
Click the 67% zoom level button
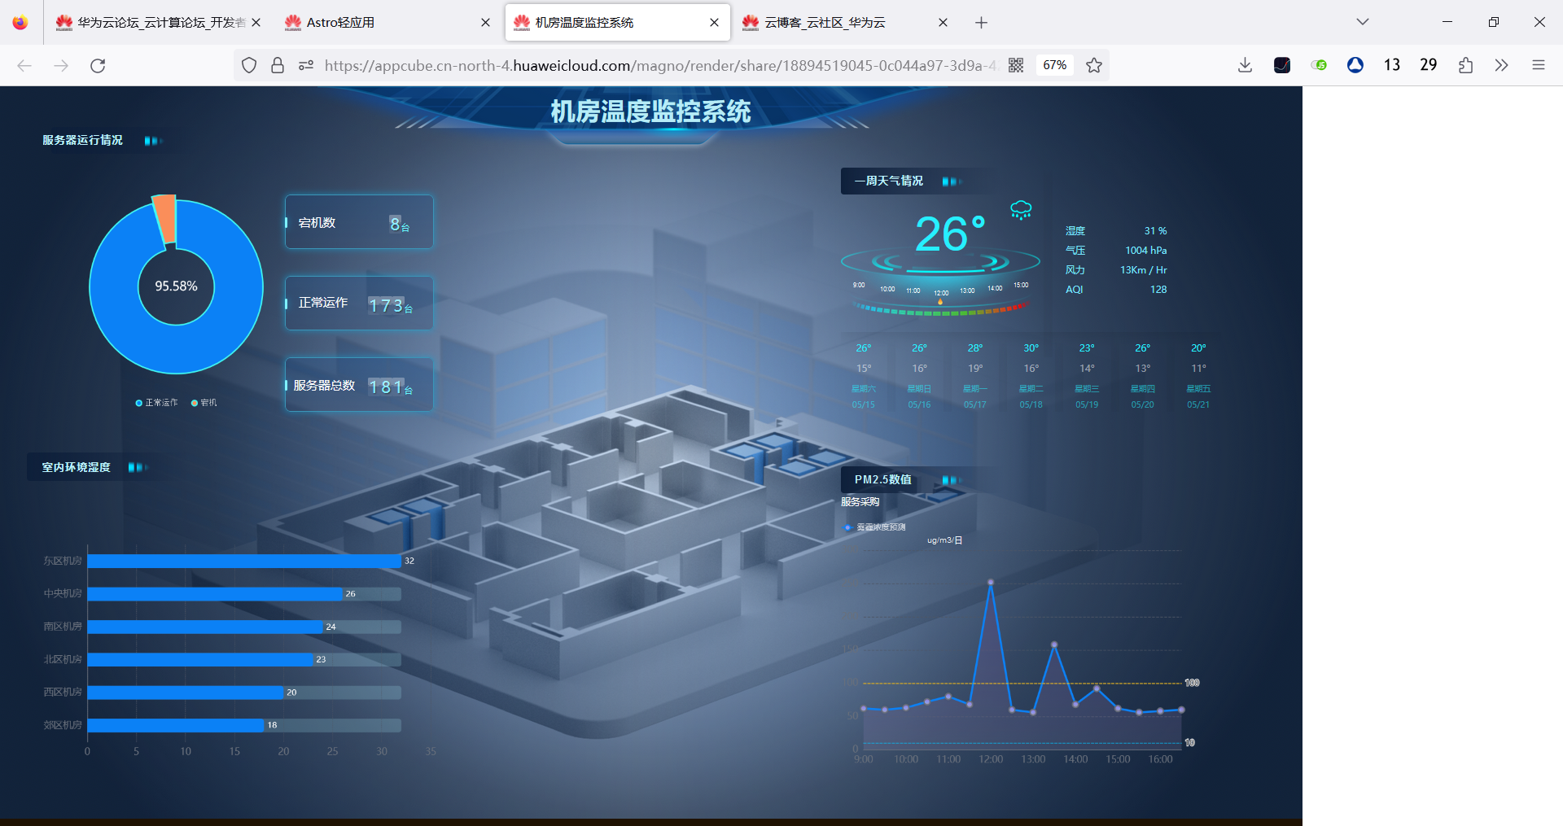point(1053,65)
